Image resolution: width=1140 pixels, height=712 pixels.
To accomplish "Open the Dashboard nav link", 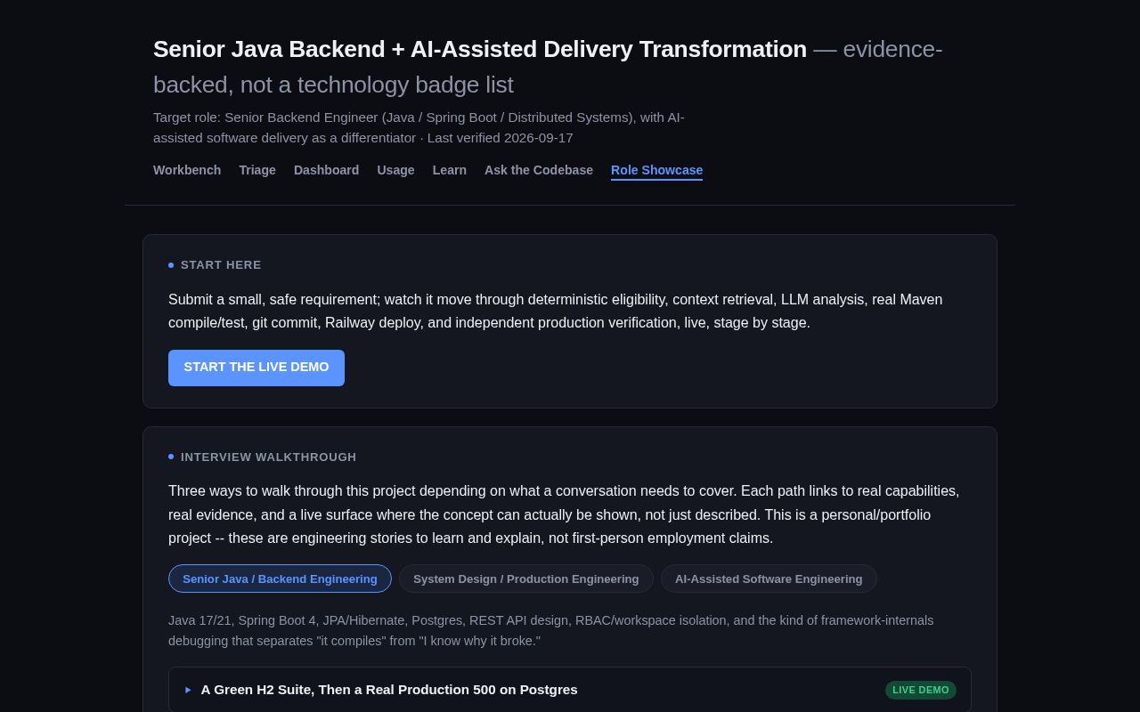I will click(326, 170).
